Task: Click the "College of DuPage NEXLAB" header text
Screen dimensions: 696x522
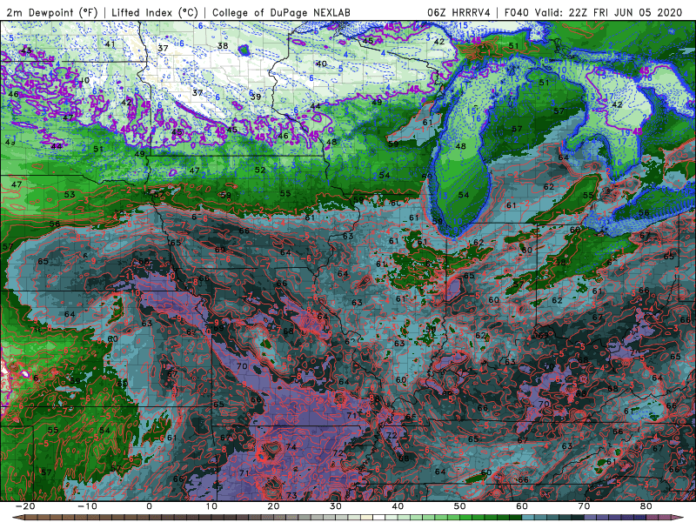Action: point(281,12)
